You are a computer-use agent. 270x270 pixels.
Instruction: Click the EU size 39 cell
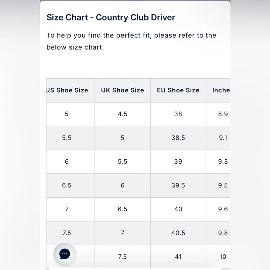coord(178,161)
